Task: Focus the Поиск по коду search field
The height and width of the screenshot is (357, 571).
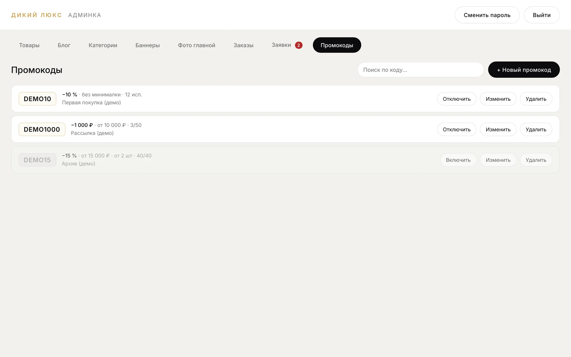Action: 421,70
